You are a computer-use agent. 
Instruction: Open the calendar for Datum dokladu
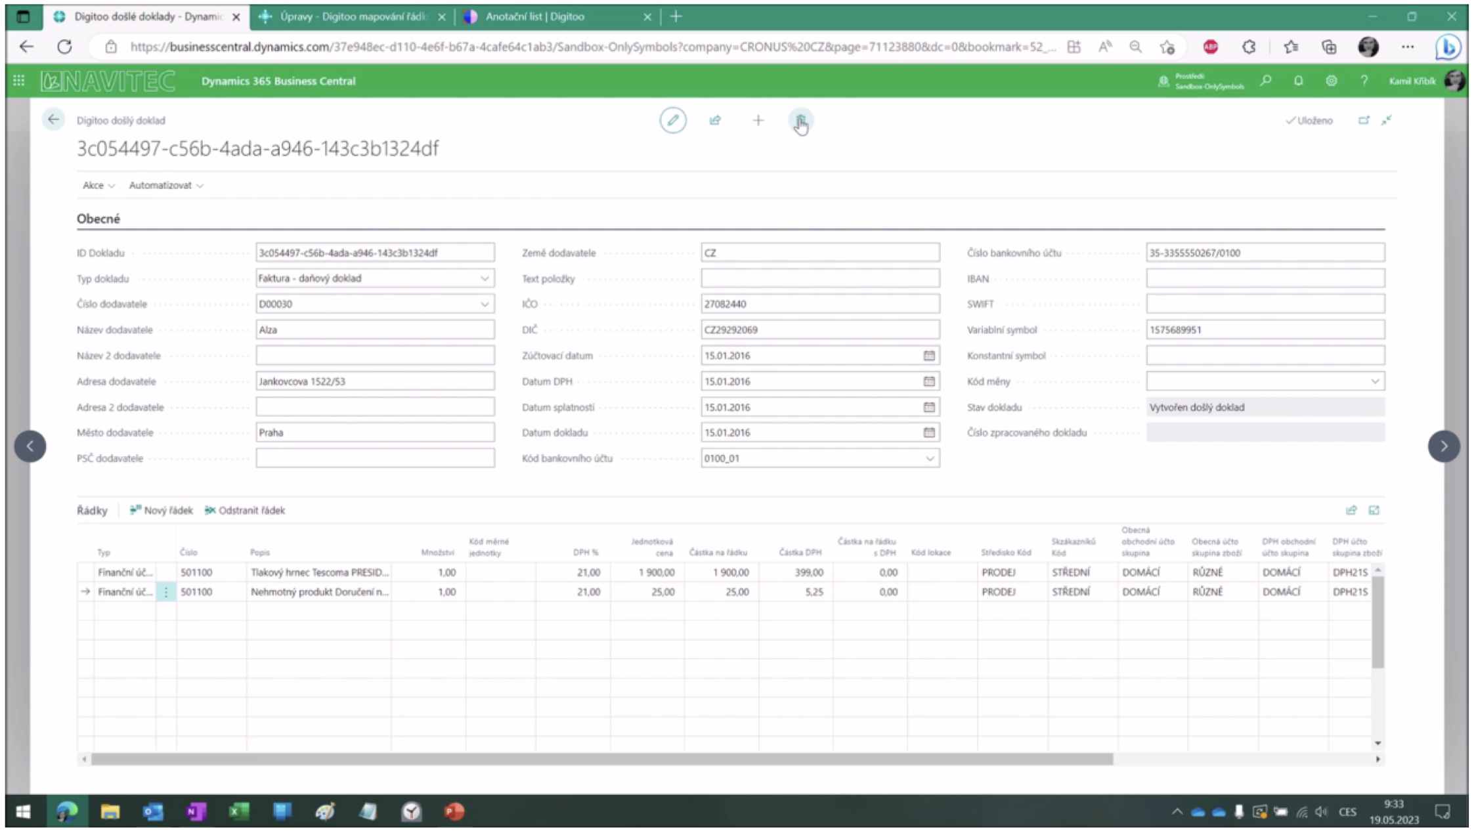tap(929, 433)
